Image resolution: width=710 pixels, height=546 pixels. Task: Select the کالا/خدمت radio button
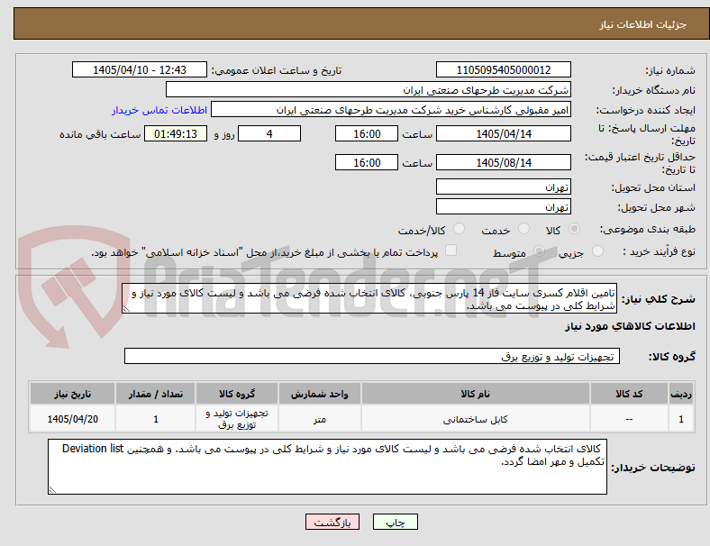[459, 229]
